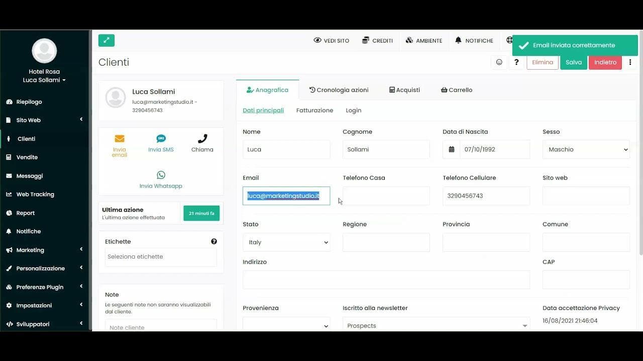
Task: Open the Sesso dropdown showing Maschio
Action: pos(586,149)
